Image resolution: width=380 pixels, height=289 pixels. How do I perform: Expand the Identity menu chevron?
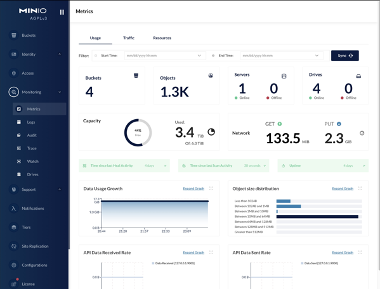[x=60, y=54]
